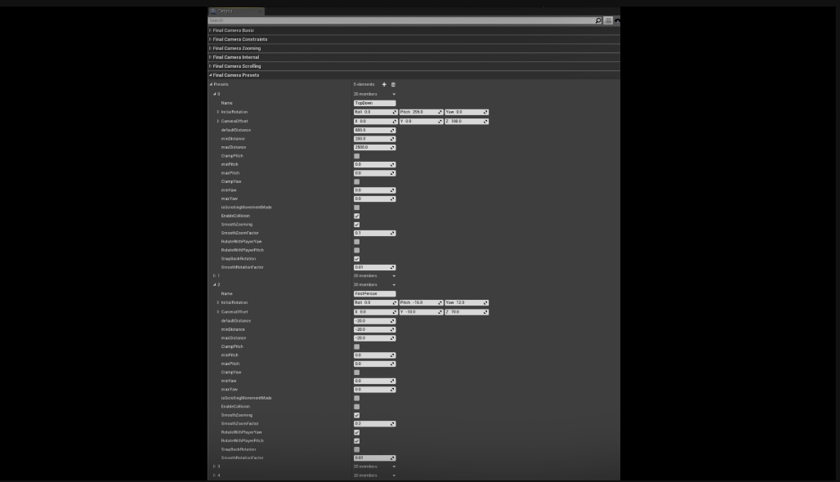Disable SmoothZooming in FirstPerson preset
The height and width of the screenshot is (482, 840).
point(357,415)
